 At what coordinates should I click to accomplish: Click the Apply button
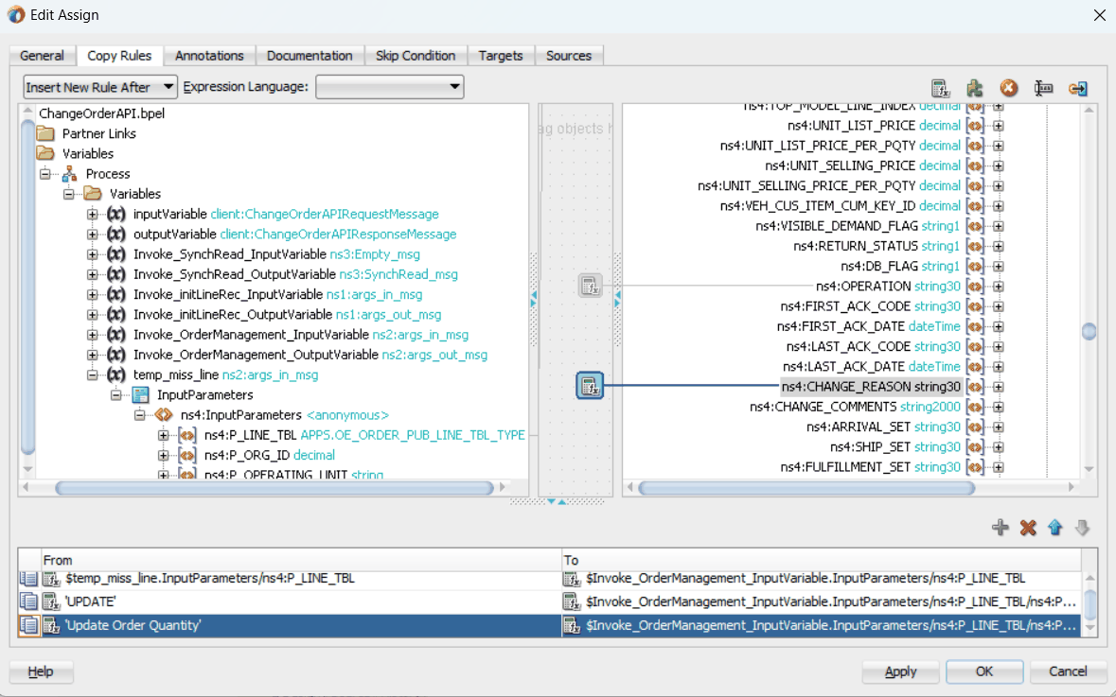pos(900,671)
